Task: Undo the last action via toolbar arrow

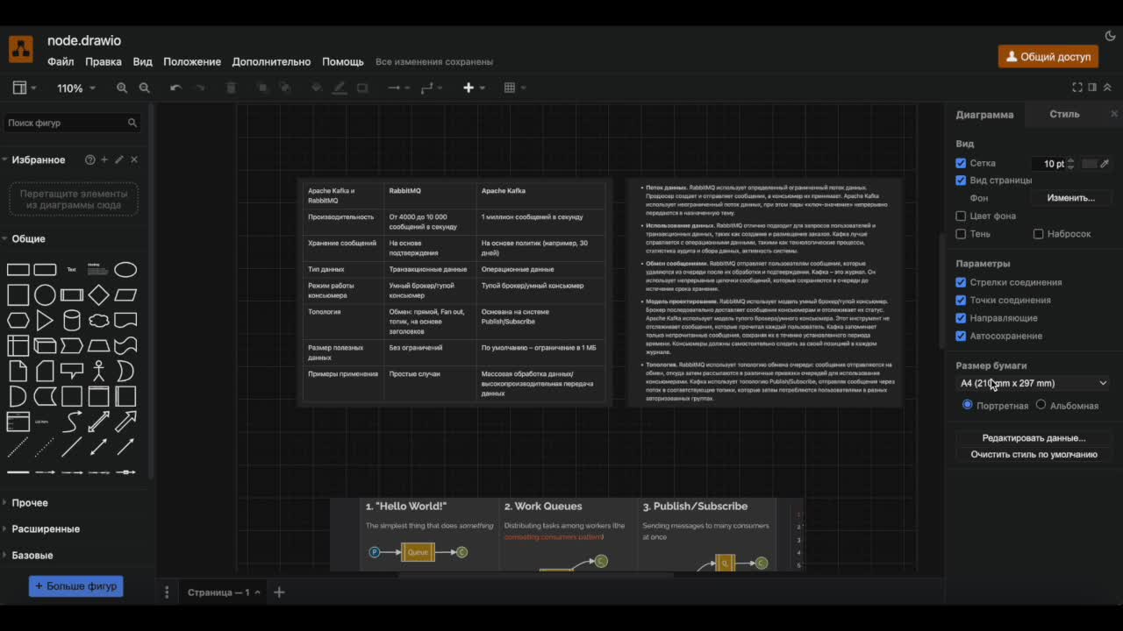Action: (x=175, y=88)
